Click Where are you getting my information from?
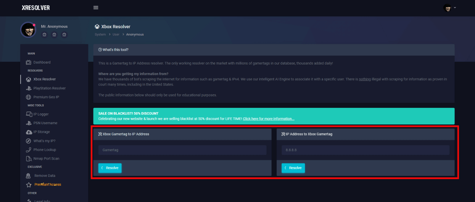 (x=133, y=74)
